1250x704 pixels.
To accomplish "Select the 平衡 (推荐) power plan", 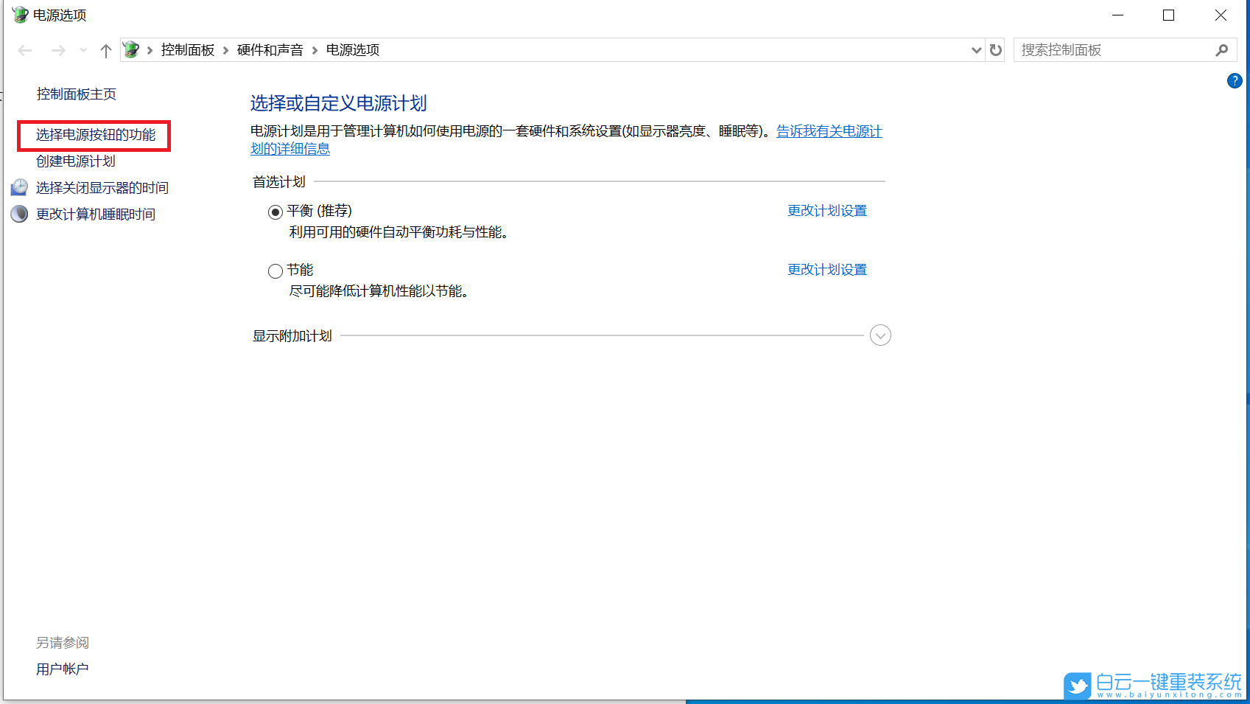I will (x=275, y=212).
